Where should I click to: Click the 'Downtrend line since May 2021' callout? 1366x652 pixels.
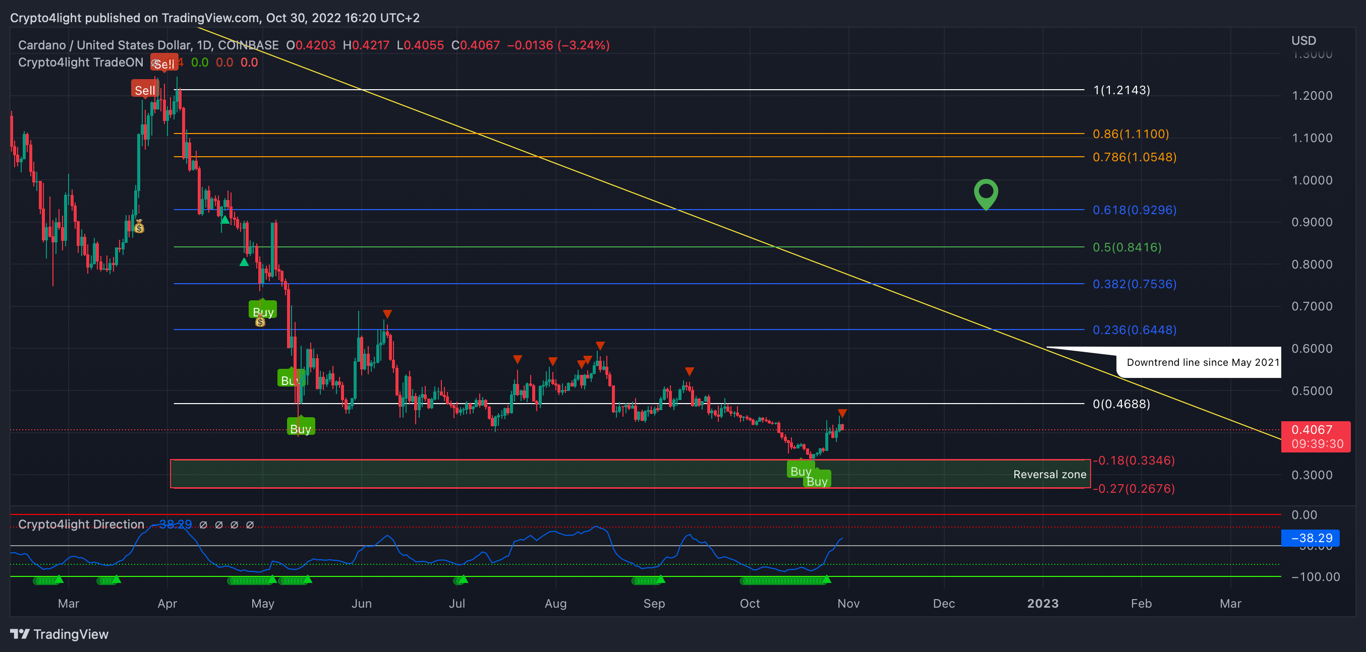pyautogui.click(x=1203, y=362)
